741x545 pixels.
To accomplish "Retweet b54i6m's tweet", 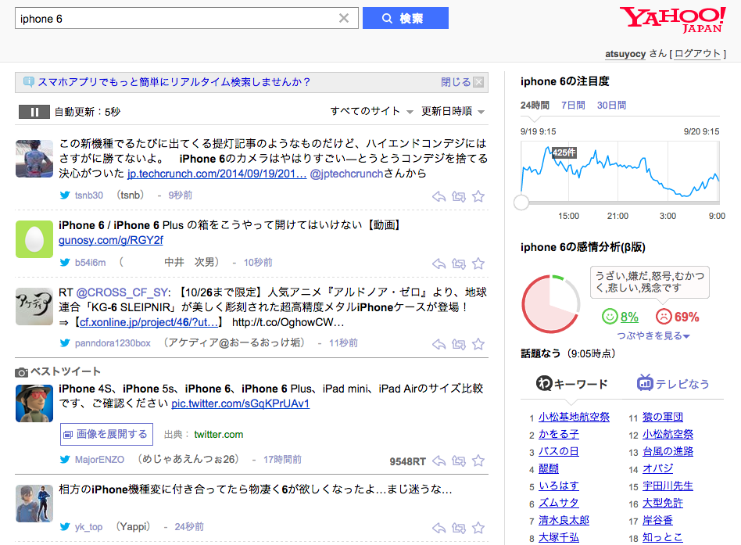I will (x=458, y=264).
